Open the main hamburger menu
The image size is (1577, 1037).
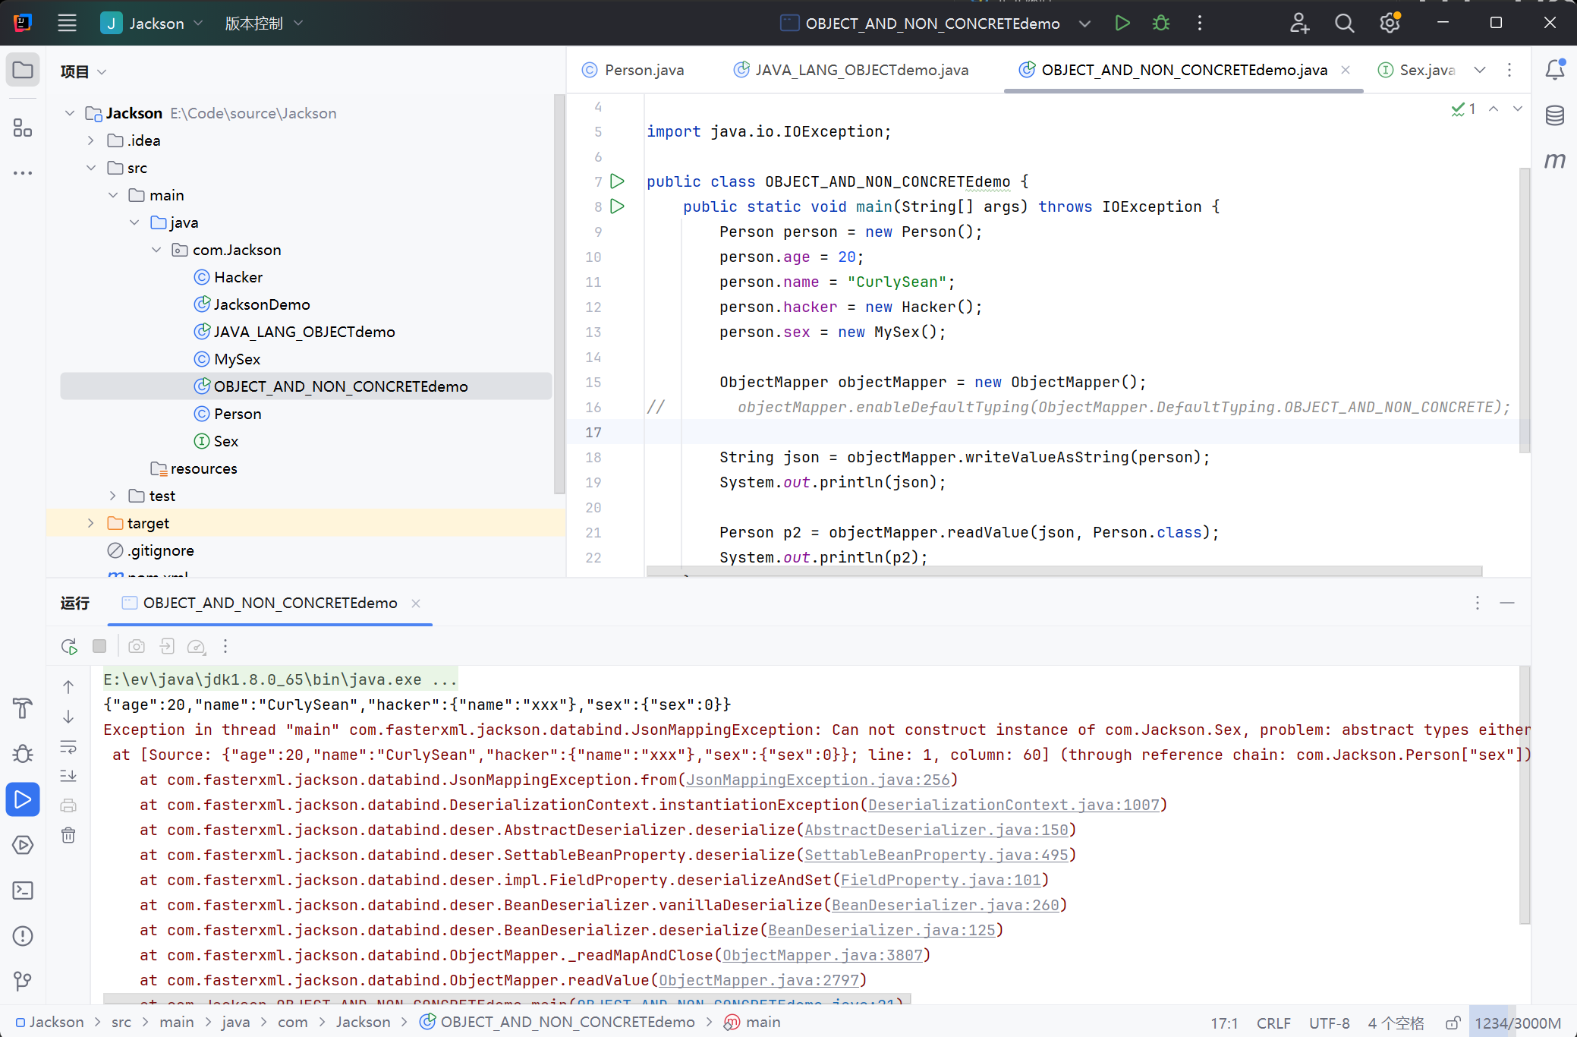point(67,23)
